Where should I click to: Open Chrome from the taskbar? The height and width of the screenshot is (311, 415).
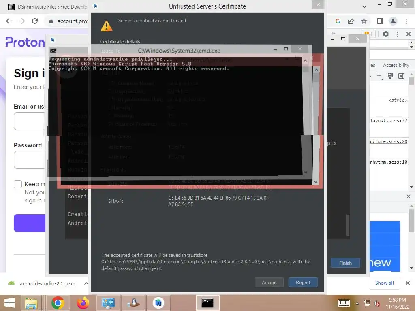(x=58, y=303)
